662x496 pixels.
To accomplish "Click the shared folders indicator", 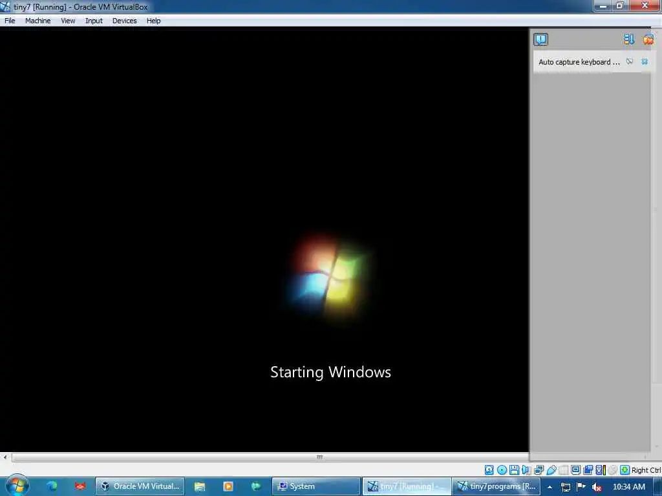I will pos(563,470).
